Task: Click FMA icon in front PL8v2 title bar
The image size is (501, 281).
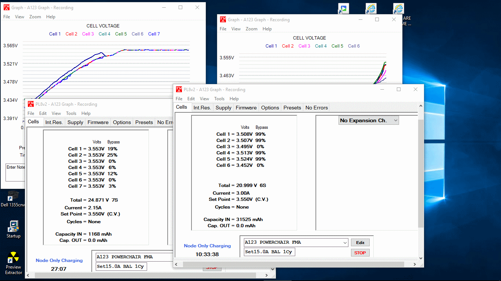Action: click(179, 89)
